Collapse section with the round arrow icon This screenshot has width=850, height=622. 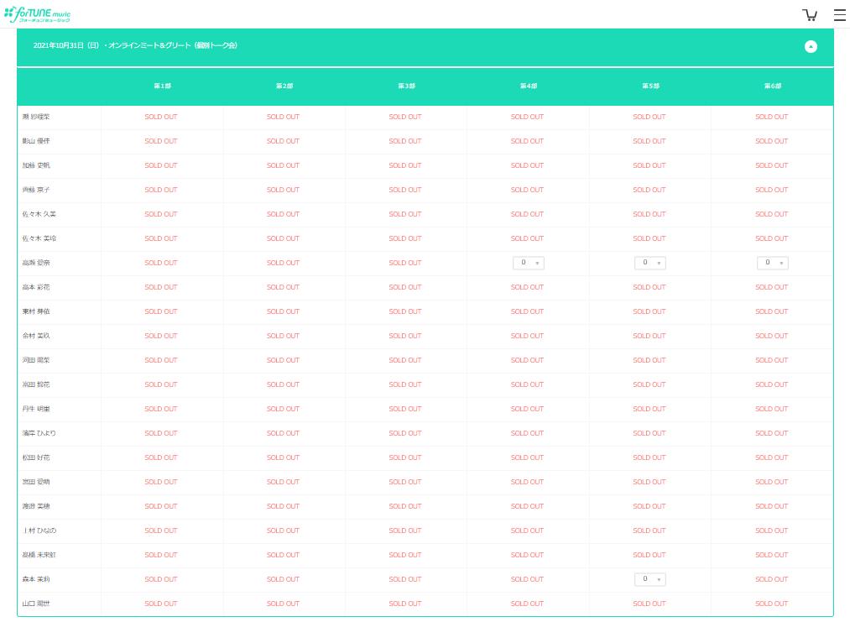click(811, 47)
